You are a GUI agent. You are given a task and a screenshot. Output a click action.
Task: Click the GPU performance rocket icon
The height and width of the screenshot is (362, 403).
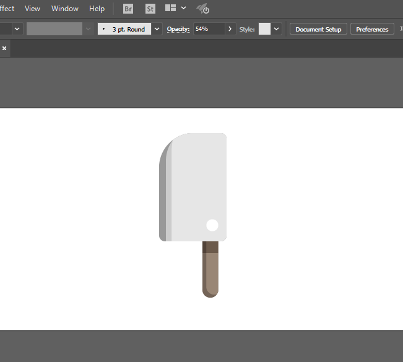click(x=203, y=9)
